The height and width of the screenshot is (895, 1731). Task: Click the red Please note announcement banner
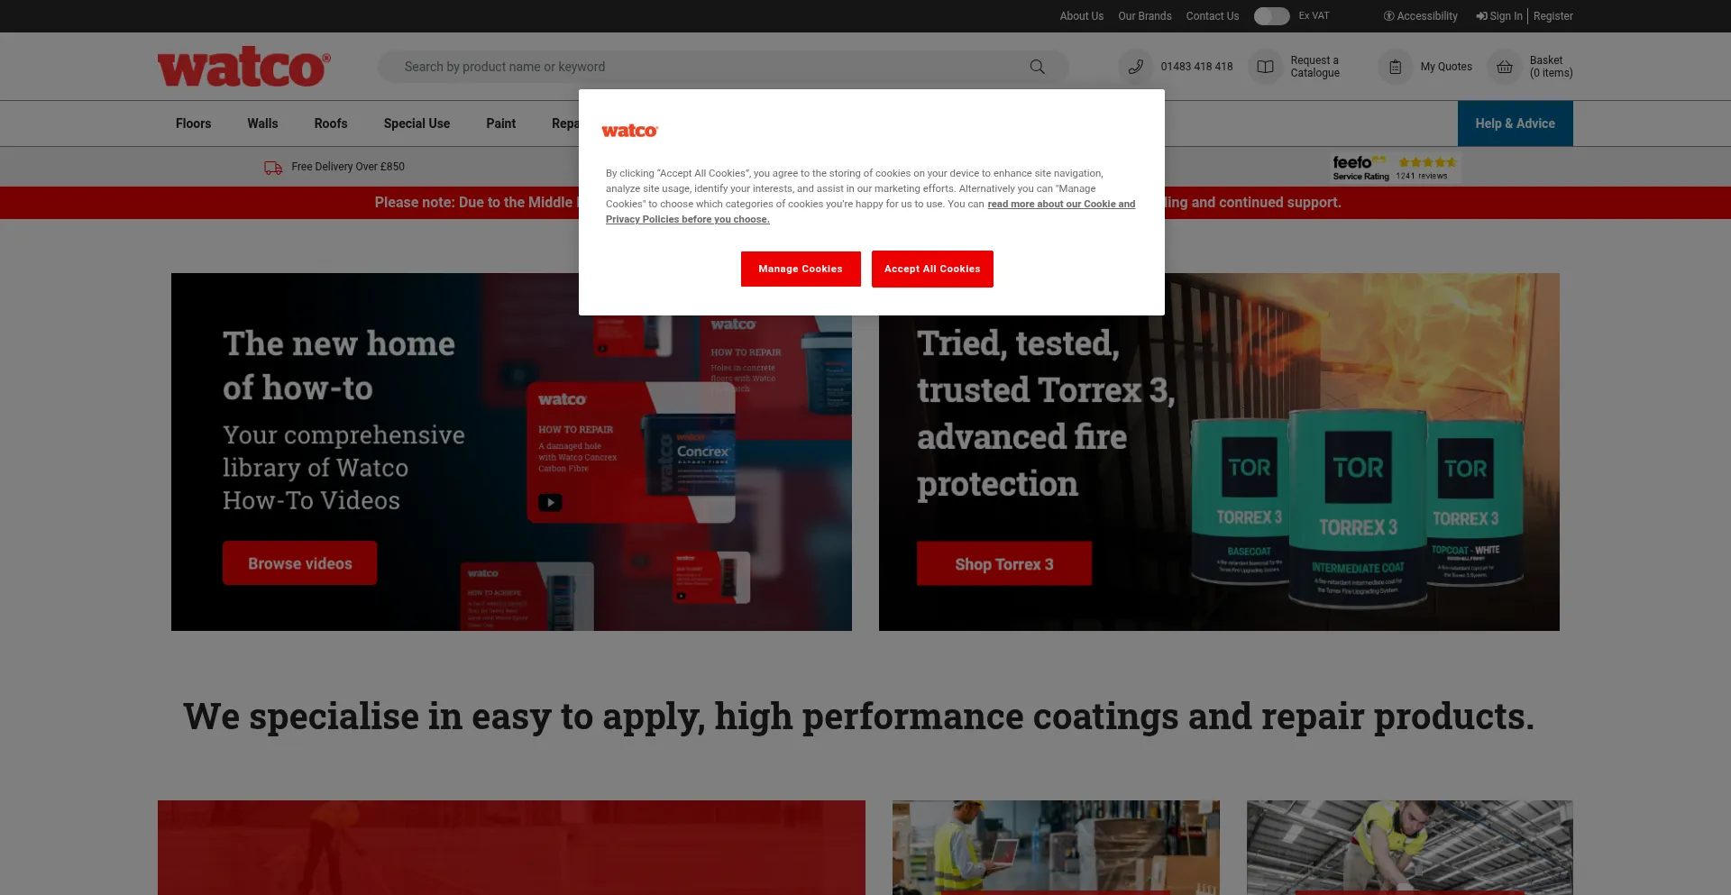(x=865, y=203)
